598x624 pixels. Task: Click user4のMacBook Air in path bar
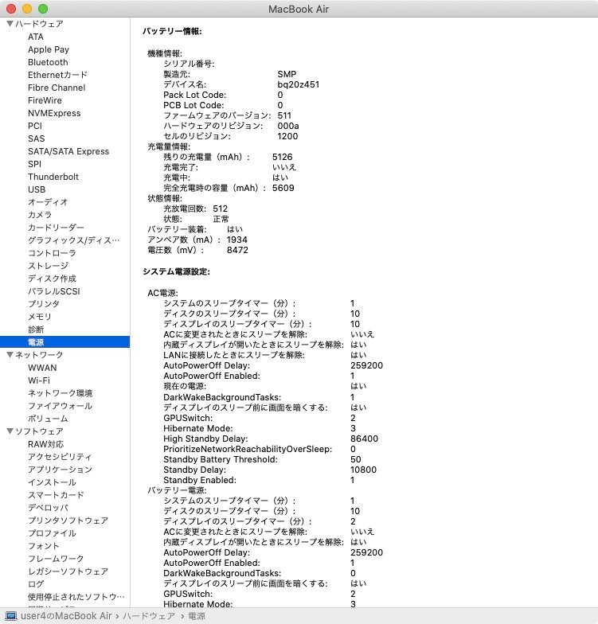point(66,616)
